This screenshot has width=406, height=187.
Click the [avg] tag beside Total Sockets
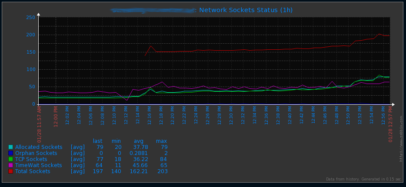click(78, 171)
